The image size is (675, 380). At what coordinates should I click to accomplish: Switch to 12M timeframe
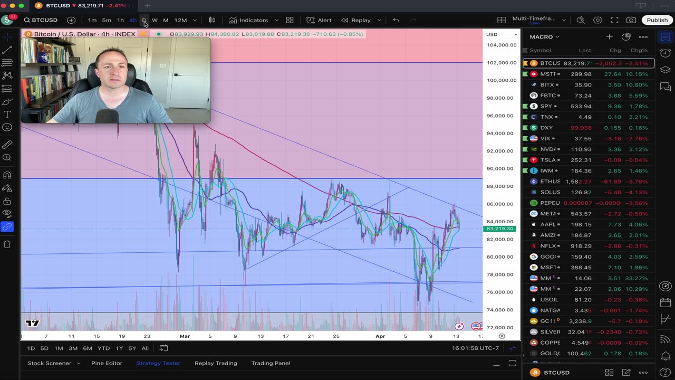[x=180, y=20]
